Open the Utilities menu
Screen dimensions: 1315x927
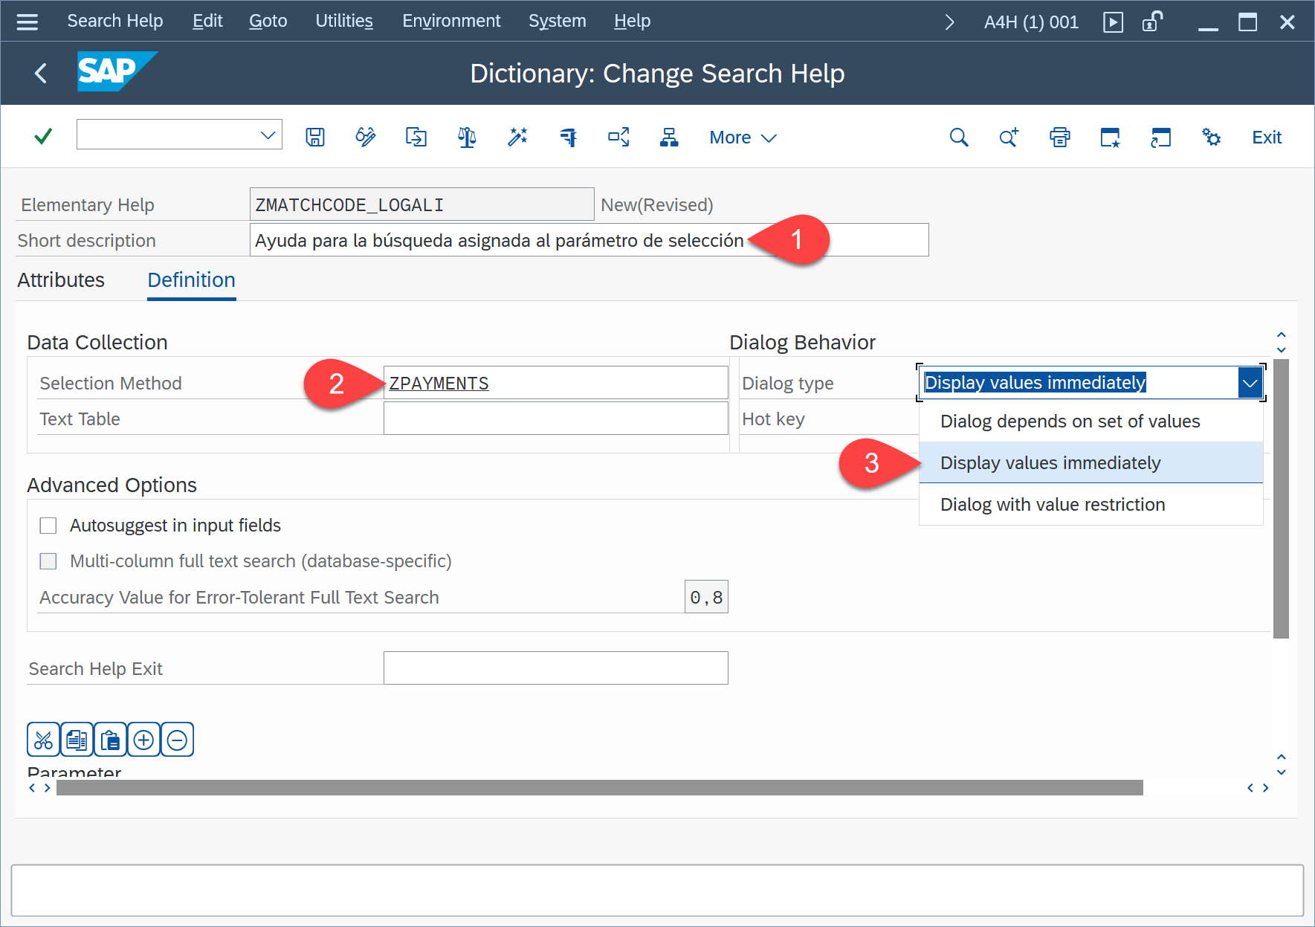click(343, 21)
